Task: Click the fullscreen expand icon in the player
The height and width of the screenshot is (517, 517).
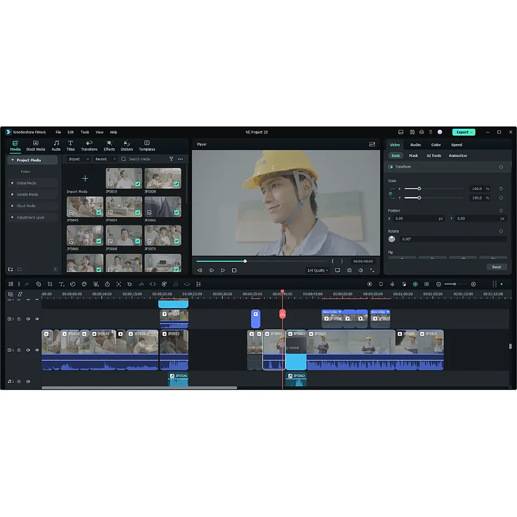Action: point(372,271)
